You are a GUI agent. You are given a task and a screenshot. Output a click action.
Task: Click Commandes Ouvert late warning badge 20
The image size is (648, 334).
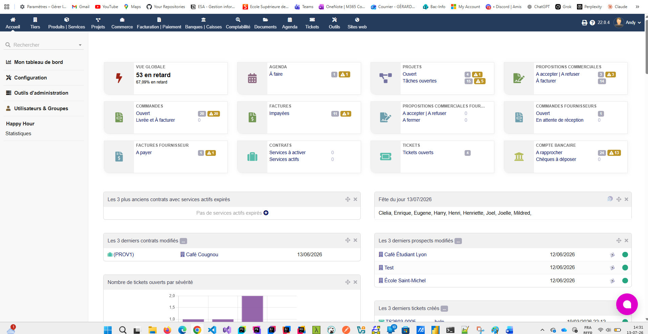(214, 114)
